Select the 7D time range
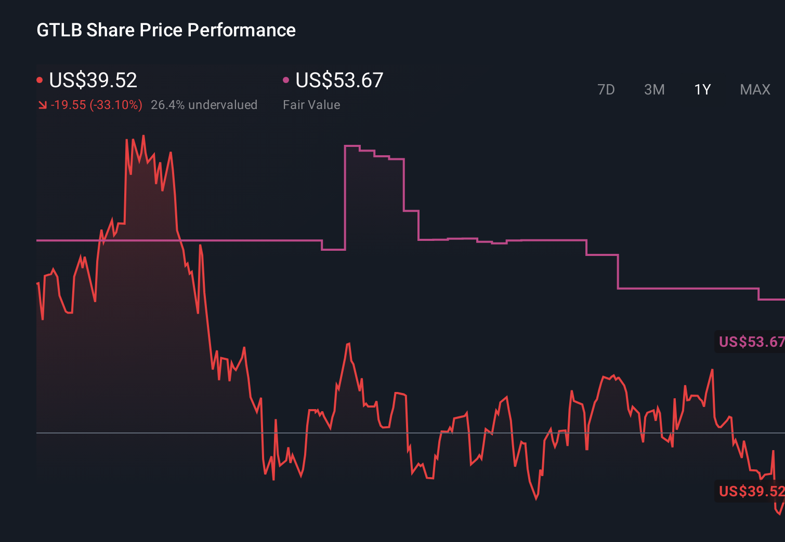This screenshot has width=785, height=542. (x=606, y=89)
